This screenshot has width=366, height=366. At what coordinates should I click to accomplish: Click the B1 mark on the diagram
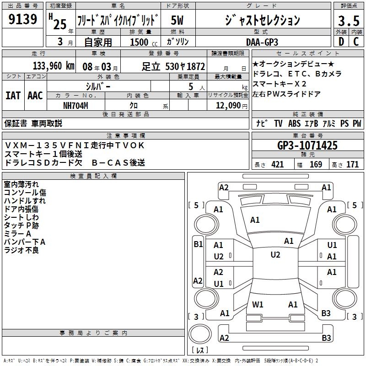click(198, 244)
